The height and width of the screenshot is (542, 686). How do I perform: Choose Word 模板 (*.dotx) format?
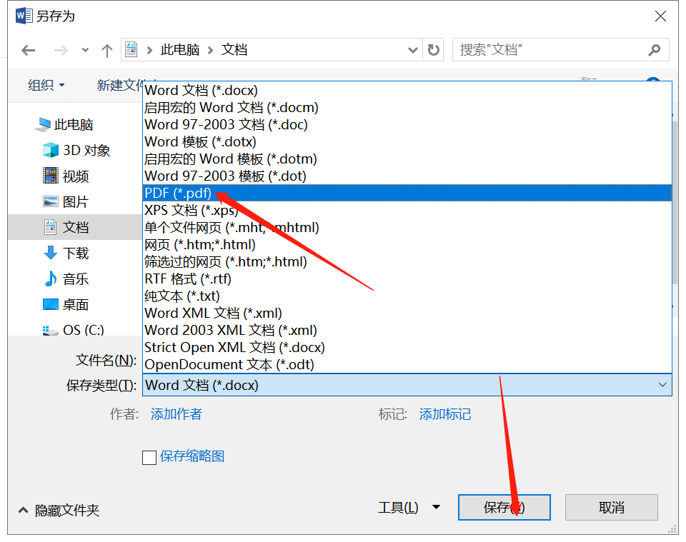coord(407,141)
